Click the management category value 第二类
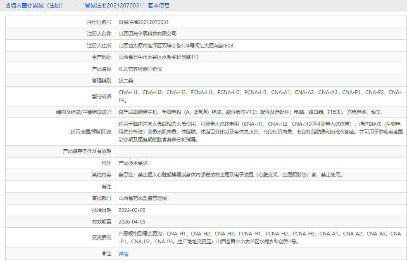 tap(126, 81)
